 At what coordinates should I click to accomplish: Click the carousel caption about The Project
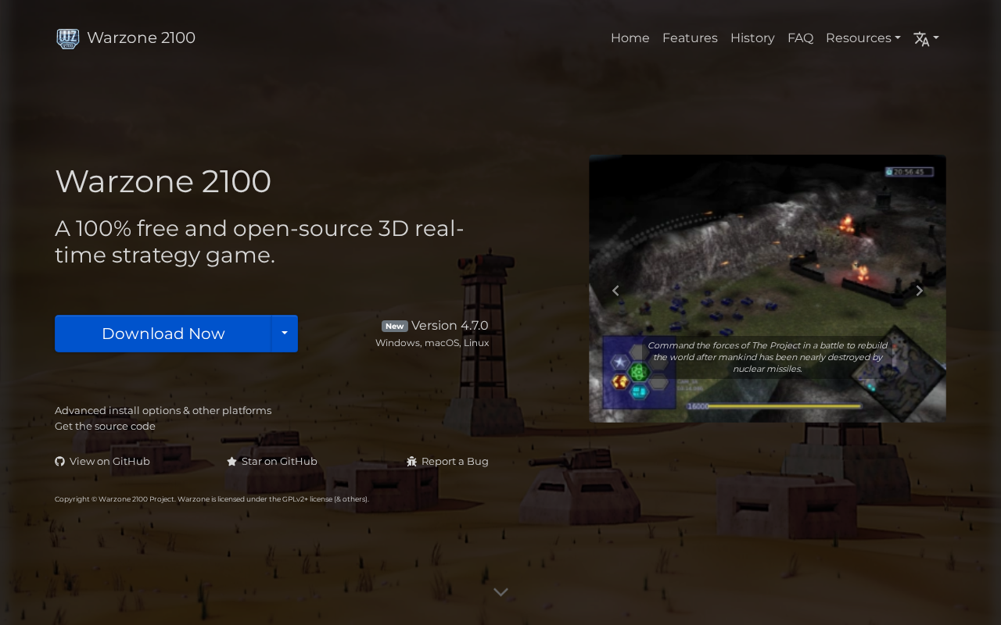[x=767, y=357]
